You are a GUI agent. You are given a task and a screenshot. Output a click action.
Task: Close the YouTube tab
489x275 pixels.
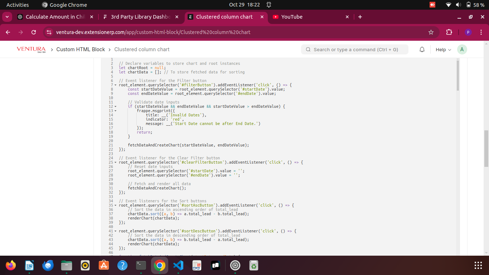pyautogui.click(x=347, y=17)
